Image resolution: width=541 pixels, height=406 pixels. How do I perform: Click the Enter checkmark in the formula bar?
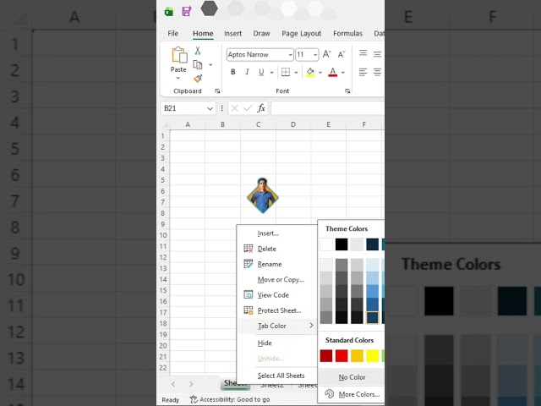(x=248, y=108)
